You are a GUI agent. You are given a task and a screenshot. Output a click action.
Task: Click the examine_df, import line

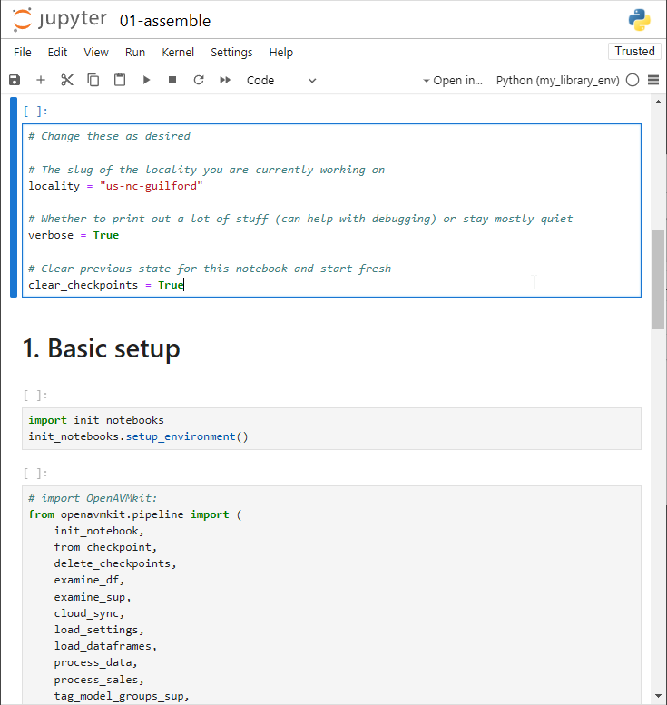89,580
